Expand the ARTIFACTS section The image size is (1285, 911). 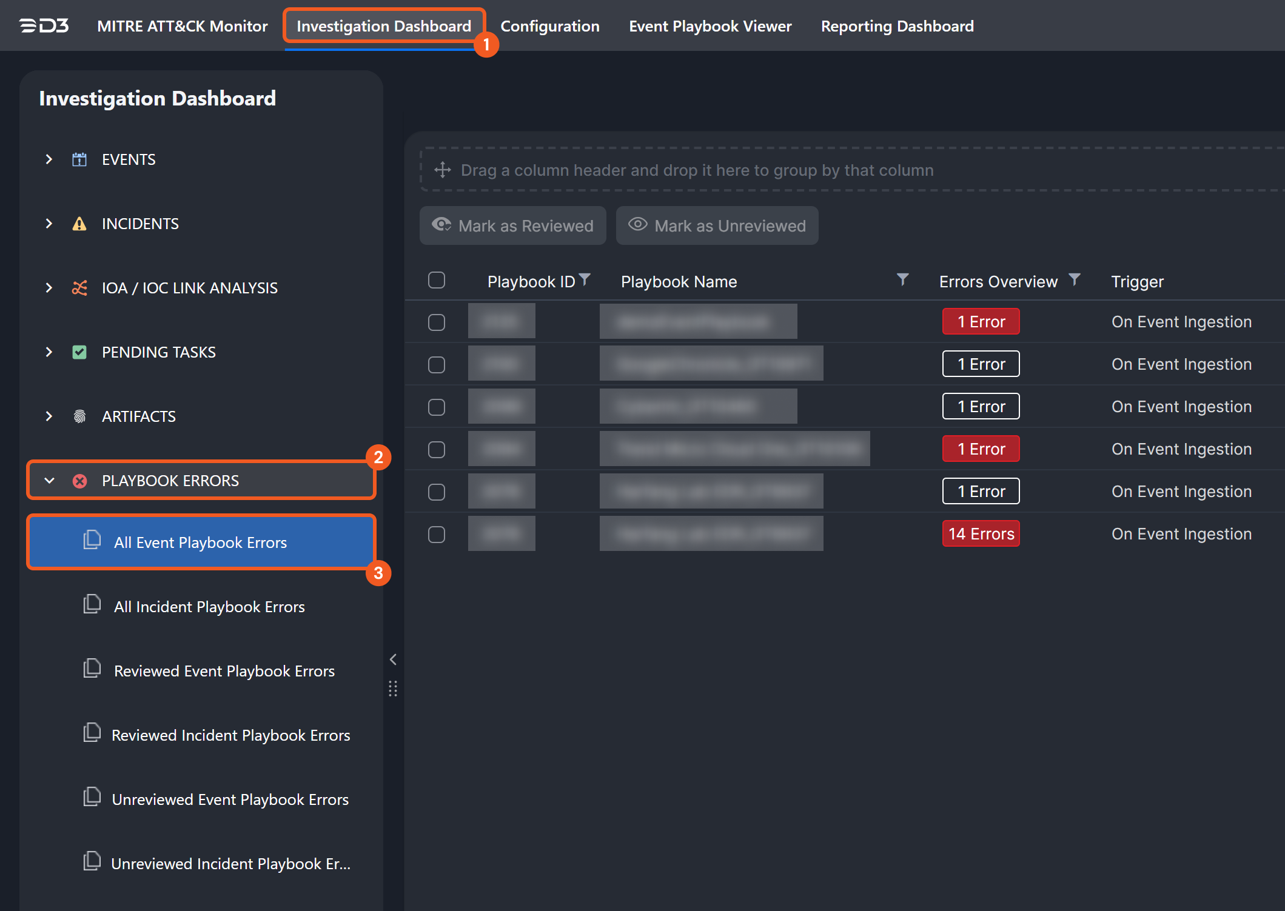tap(49, 416)
